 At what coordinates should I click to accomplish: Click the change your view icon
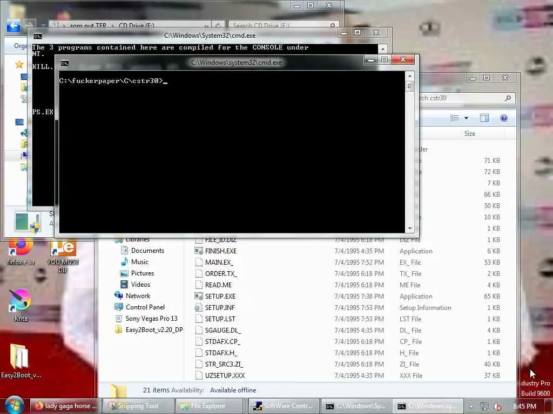(x=455, y=118)
